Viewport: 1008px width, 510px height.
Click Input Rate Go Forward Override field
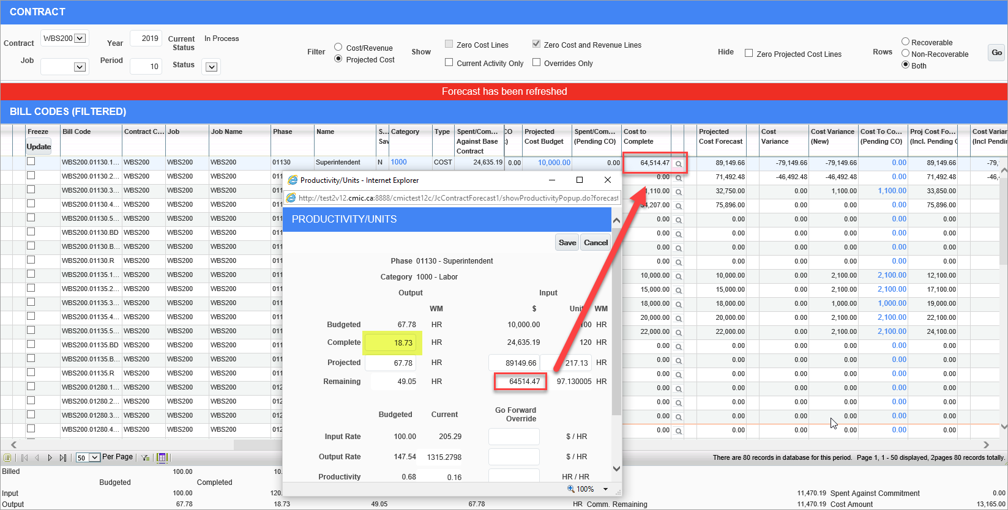click(x=514, y=437)
